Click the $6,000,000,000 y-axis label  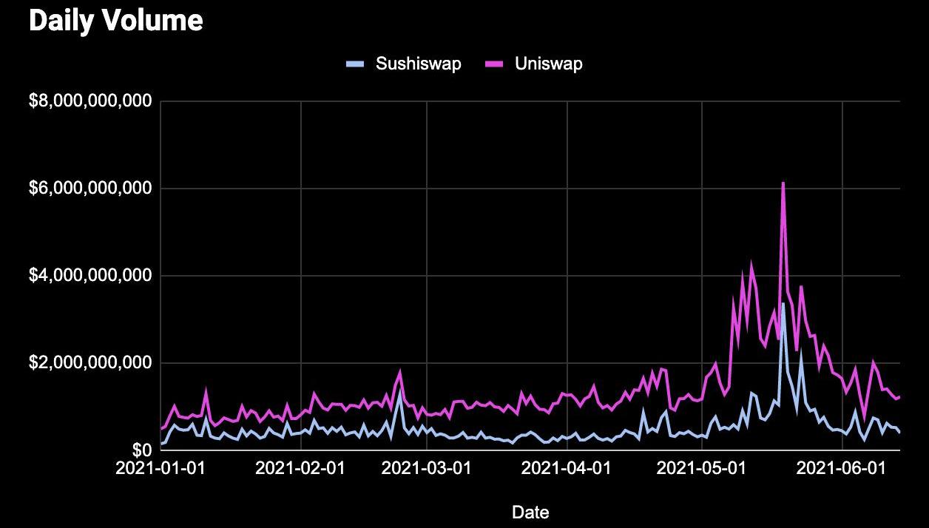click(90, 189)
